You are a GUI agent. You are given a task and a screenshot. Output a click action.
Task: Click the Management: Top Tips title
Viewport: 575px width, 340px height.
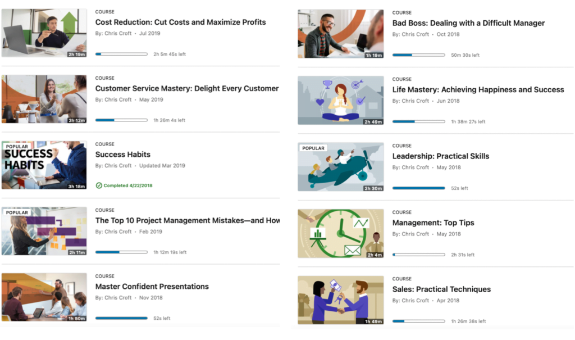[433, 223]
